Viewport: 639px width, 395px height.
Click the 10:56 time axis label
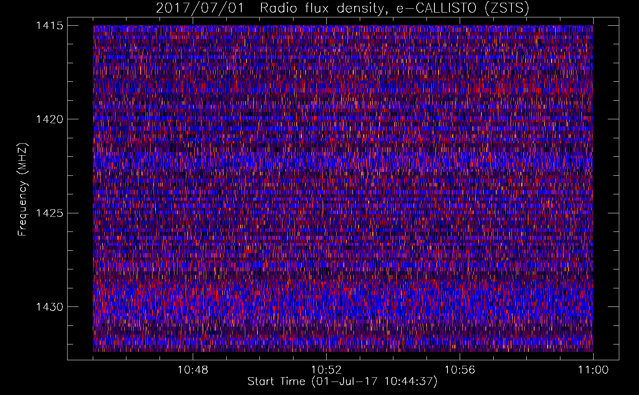coord(460,370)
